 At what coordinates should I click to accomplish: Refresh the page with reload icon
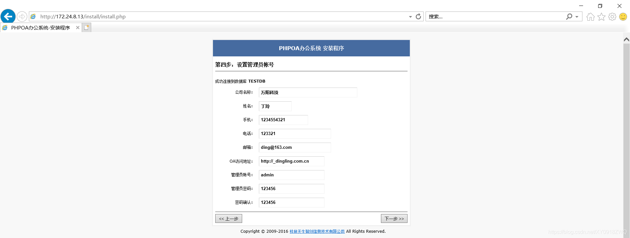(x=418, y=16)
